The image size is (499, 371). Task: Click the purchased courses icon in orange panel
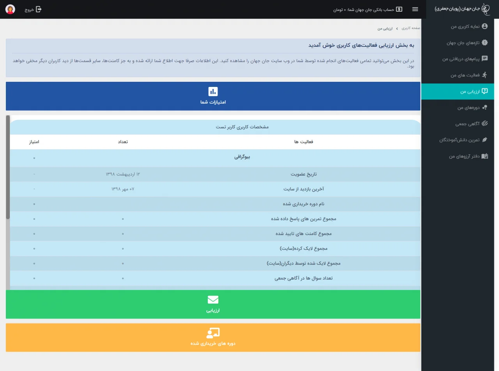coord(213,333)
